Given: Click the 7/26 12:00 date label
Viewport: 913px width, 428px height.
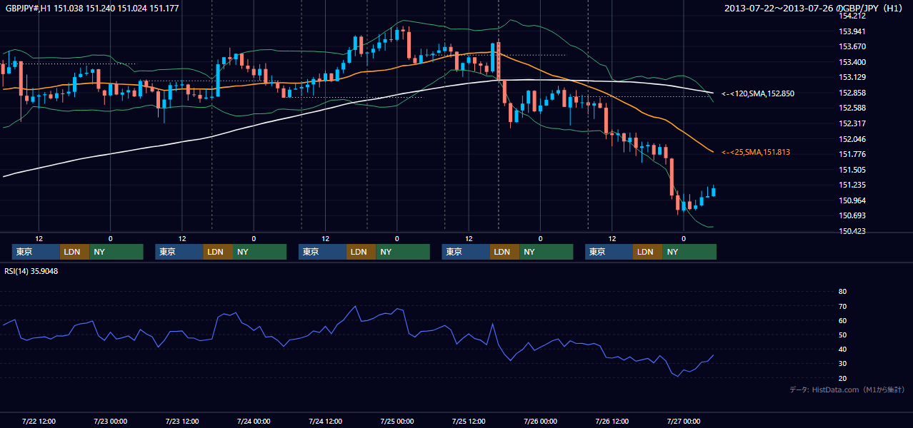Looking at the screenshot, I should (612, 422).
